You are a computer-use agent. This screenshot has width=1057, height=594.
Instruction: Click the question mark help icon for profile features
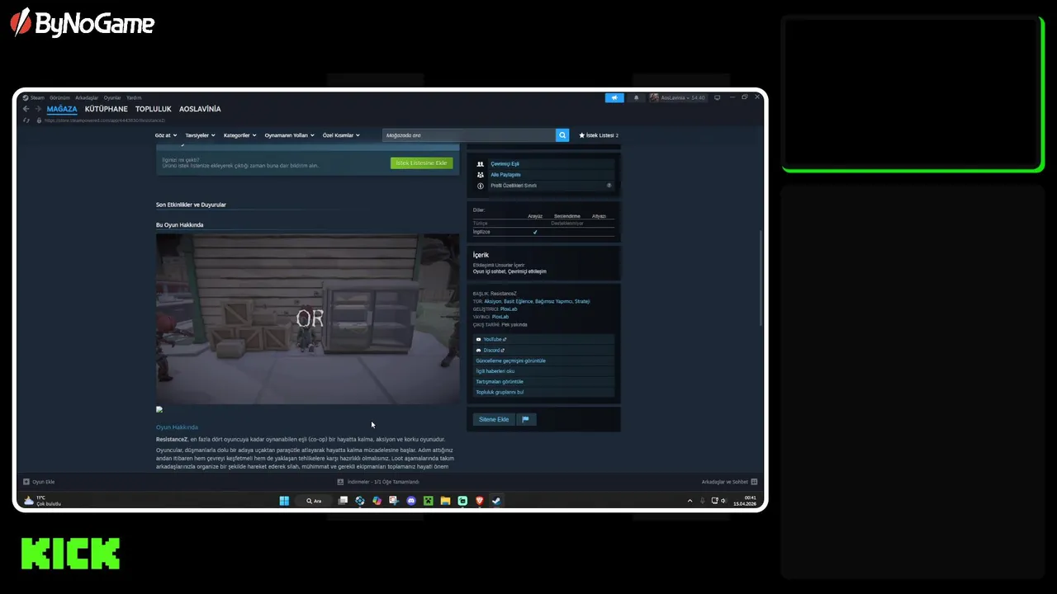(609, 186)
